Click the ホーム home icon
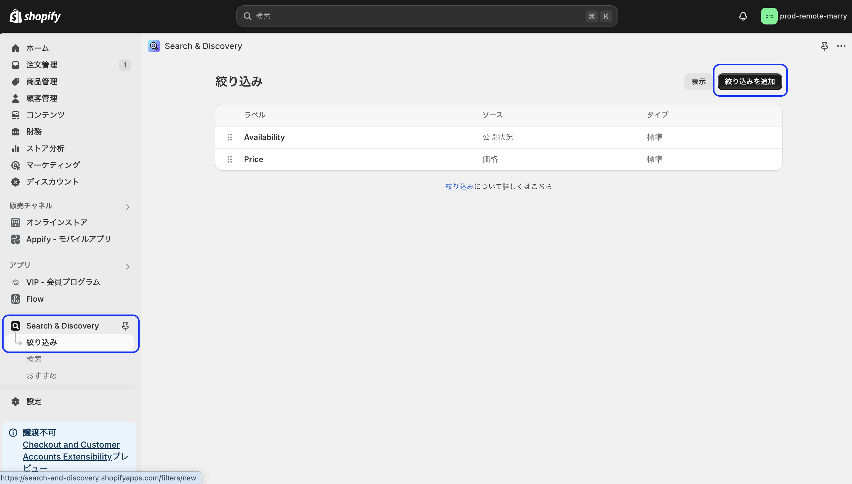The height and width of the screenshot is (484, 852). click(15, 48)
